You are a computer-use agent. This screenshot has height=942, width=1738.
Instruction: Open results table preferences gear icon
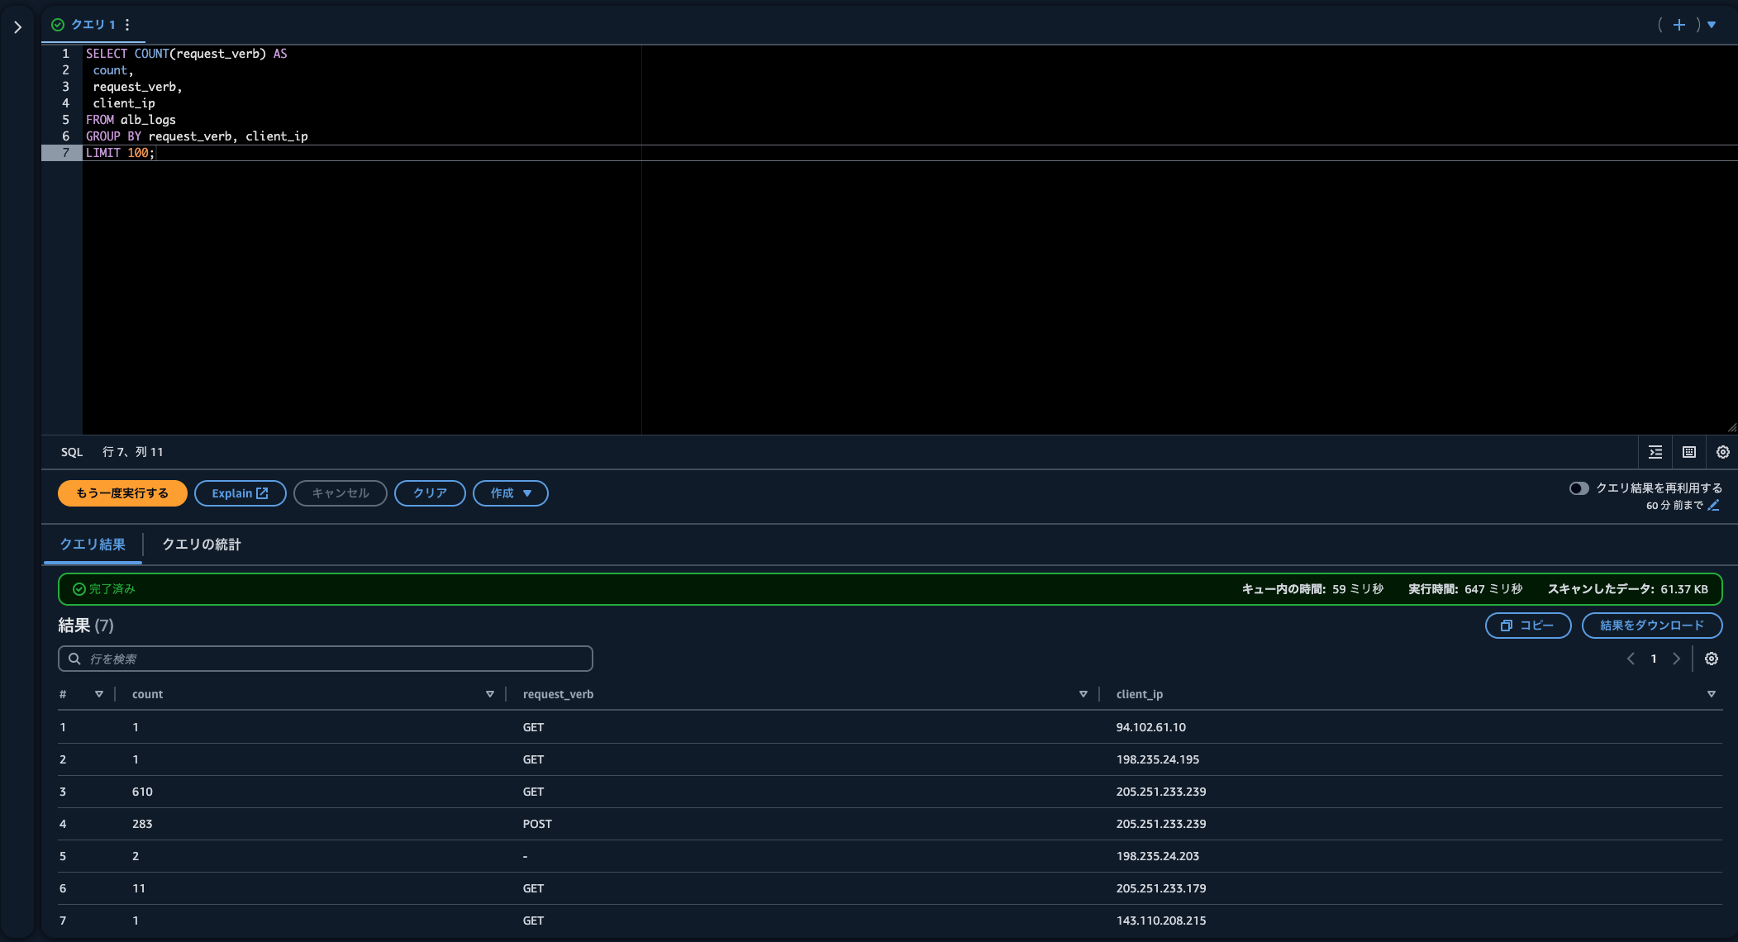click(x=1712, y=659)
